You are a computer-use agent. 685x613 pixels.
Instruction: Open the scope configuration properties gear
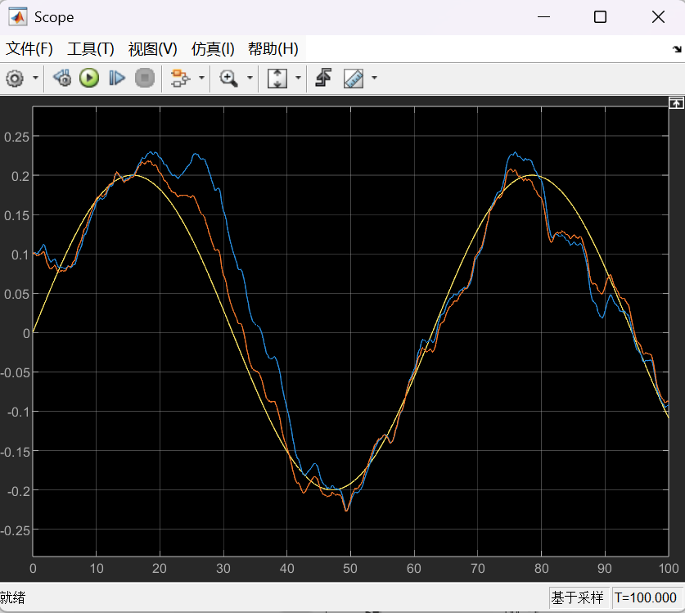[15, 79]
